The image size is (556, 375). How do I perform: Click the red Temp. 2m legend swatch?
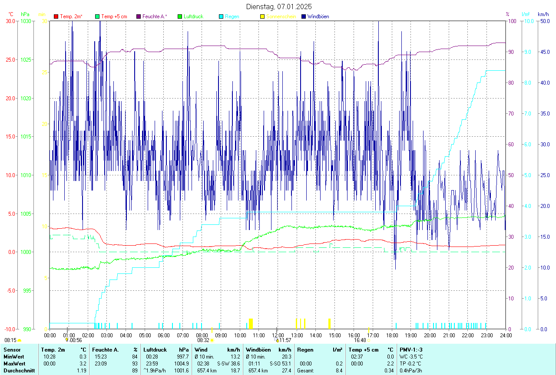click(56, 16)
